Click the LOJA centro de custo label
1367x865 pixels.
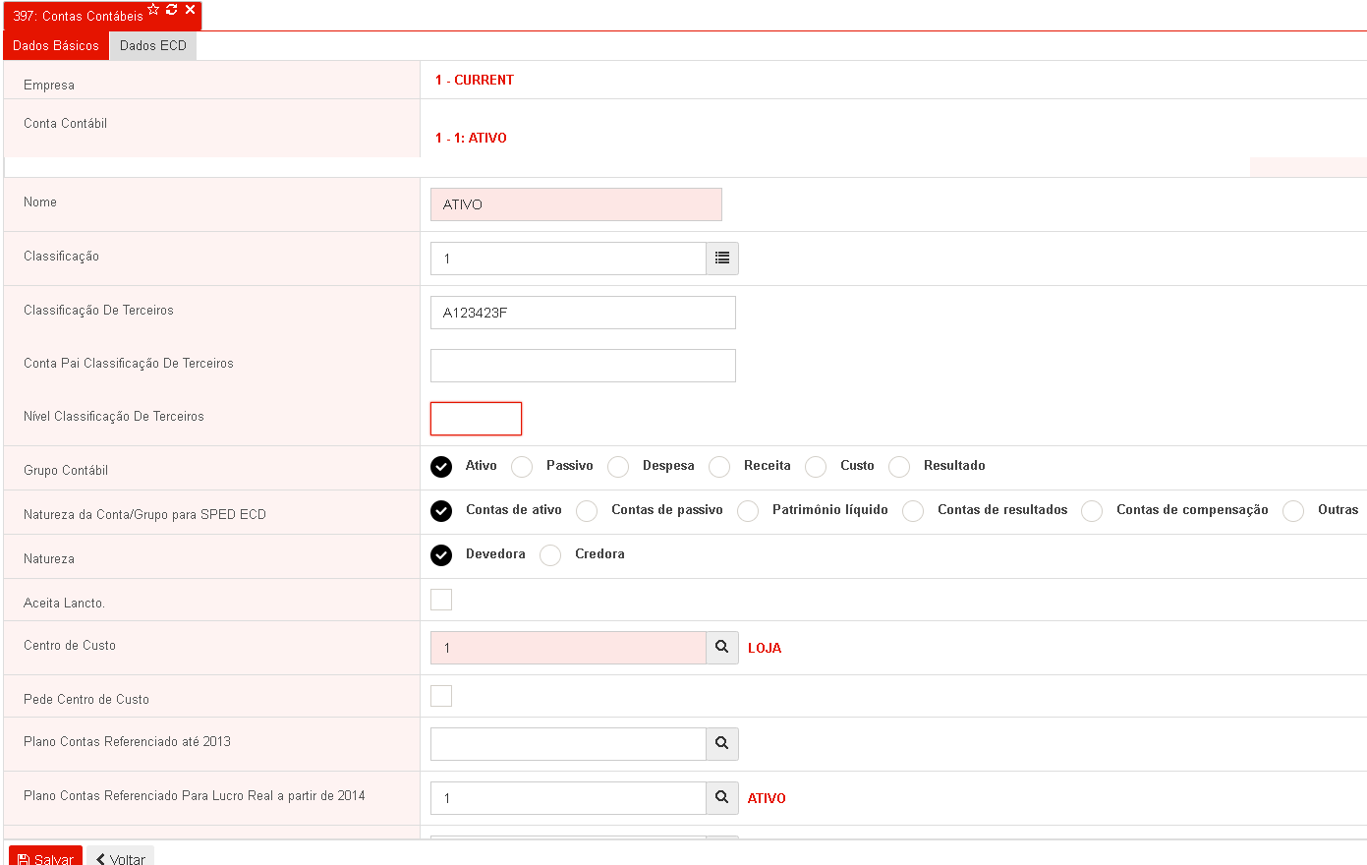click(765, 648)
